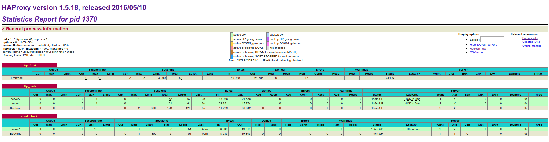This screenshot has width=549, height=142.
Task: Click the '18 938' bytes value
Action: point(223,99)
